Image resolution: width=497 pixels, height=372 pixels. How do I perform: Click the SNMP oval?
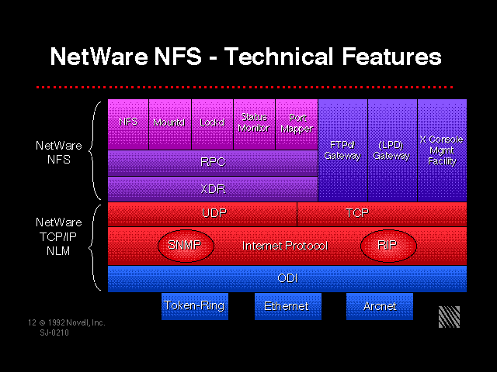(186, 246)
